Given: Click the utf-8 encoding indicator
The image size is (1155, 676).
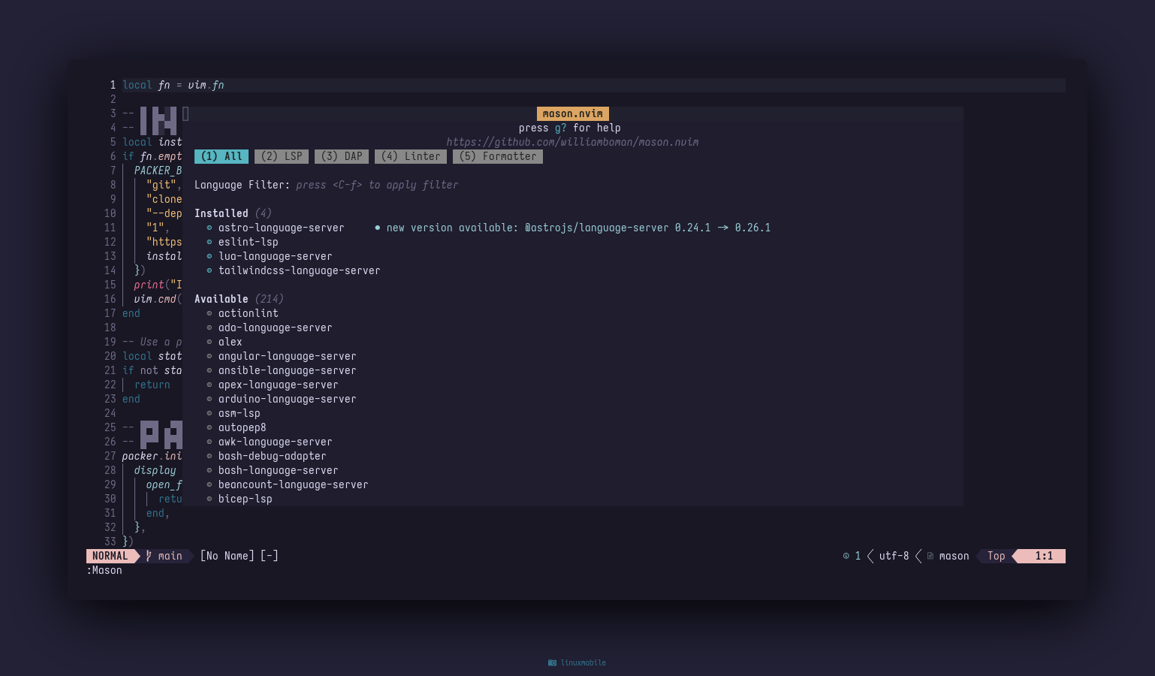Looking at the screenshot, I should (894, 556).
